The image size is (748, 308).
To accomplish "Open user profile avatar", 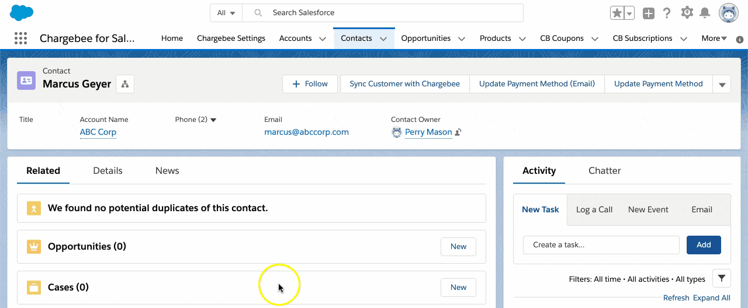I will pos(728,13).
